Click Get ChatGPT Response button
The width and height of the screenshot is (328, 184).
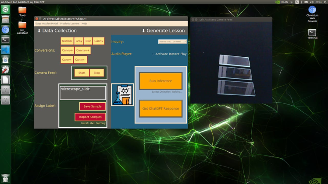pos(160,108)
